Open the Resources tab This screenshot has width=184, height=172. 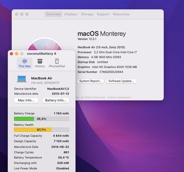tap(121, 14)
